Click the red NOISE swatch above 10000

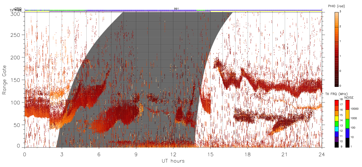[x=347, y=105]
